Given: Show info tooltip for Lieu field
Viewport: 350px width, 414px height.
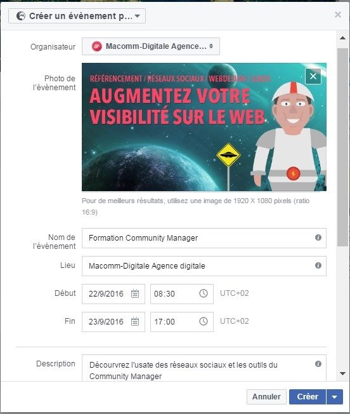Looking at the screenshot, I should pyautogui.click(x=318, y=265).
